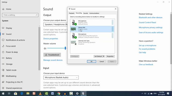
Task: Switch to the Communications tab
Action: (94, 13)
